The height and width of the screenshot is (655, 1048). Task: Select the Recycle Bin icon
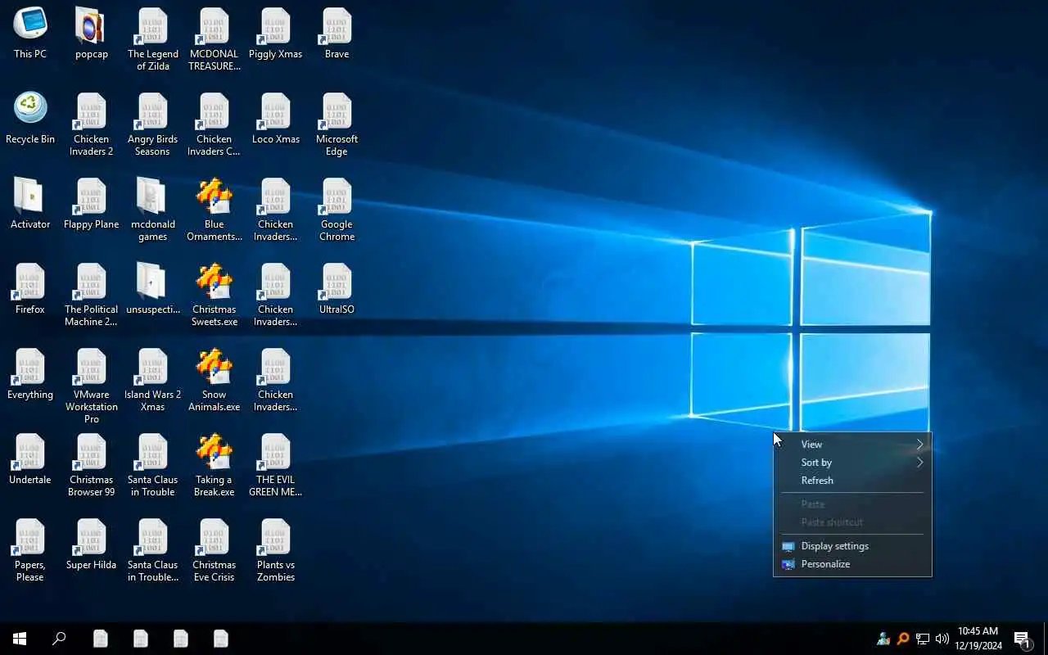[30, 119]
